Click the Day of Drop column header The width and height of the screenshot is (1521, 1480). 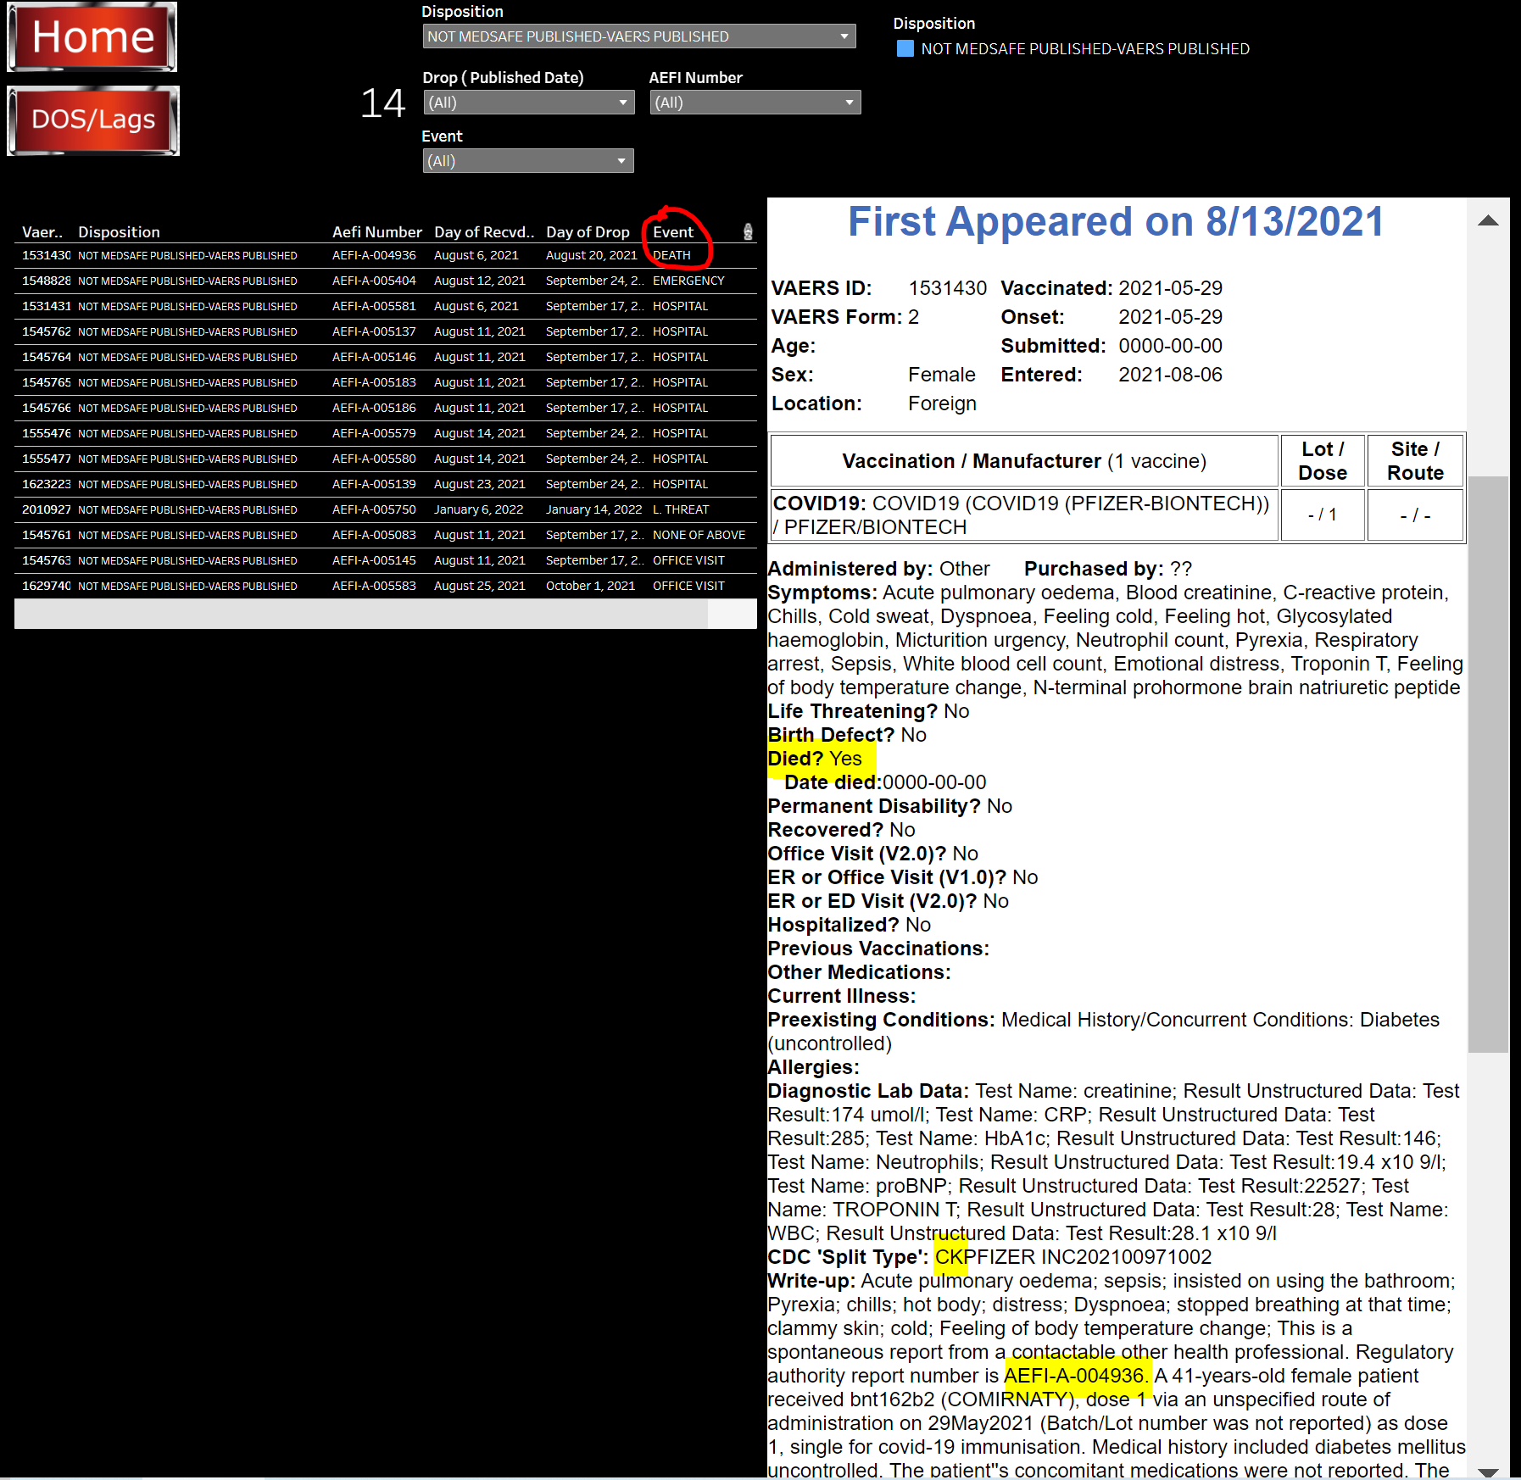tap(588, 232)
